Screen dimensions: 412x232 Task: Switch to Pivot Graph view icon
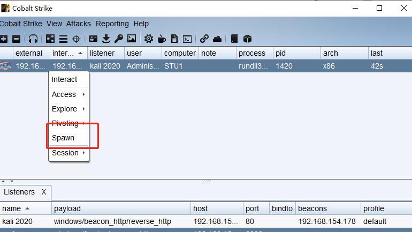[50, 39]
